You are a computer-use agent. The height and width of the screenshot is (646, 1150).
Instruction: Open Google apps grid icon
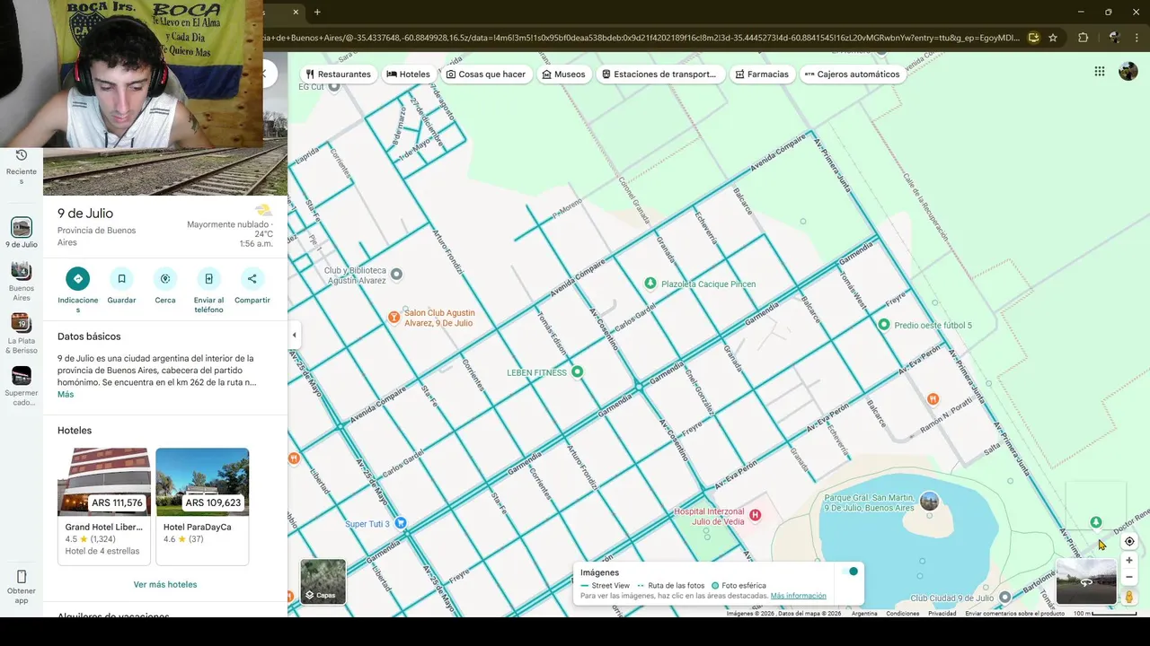click(1100, 72)
